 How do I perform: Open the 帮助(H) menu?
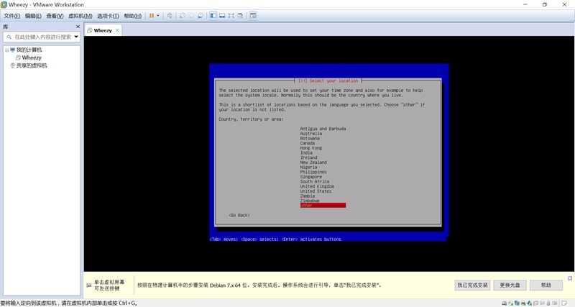tap(132, 16)
